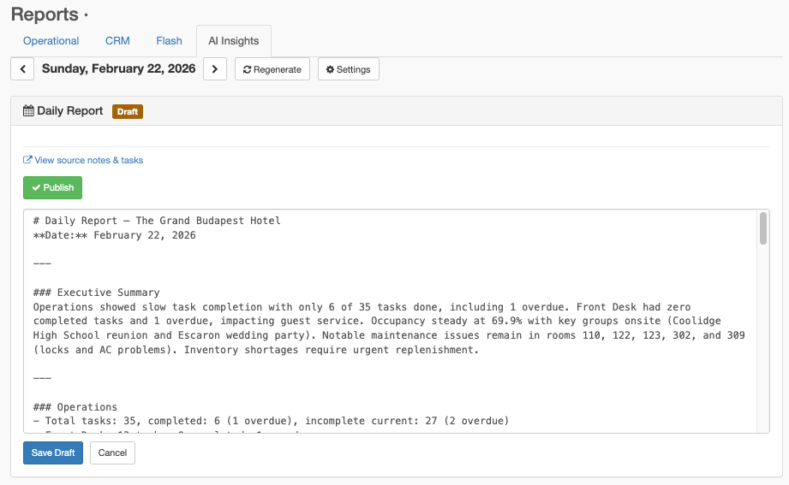
Task: Click the '# Daily Report — The Grand Budapest Hotel' line
Action: point(157,221)
